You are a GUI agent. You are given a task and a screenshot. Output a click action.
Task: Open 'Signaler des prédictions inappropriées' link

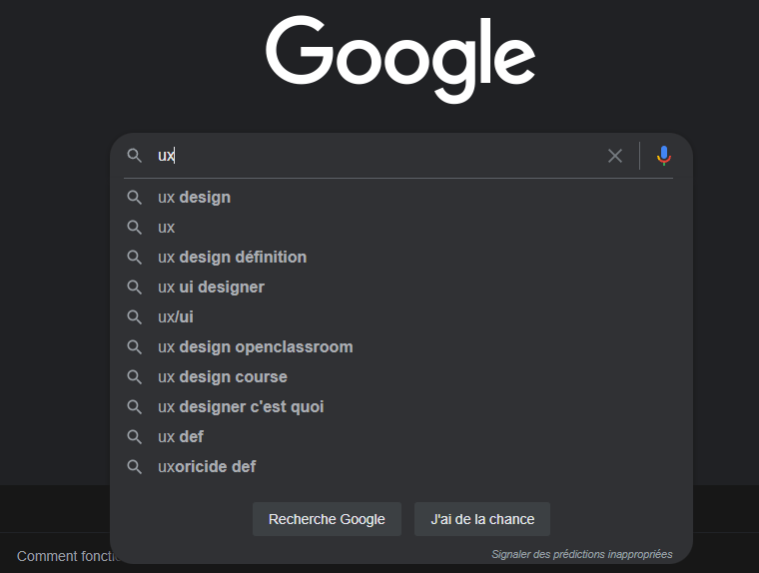click(582, 555)
